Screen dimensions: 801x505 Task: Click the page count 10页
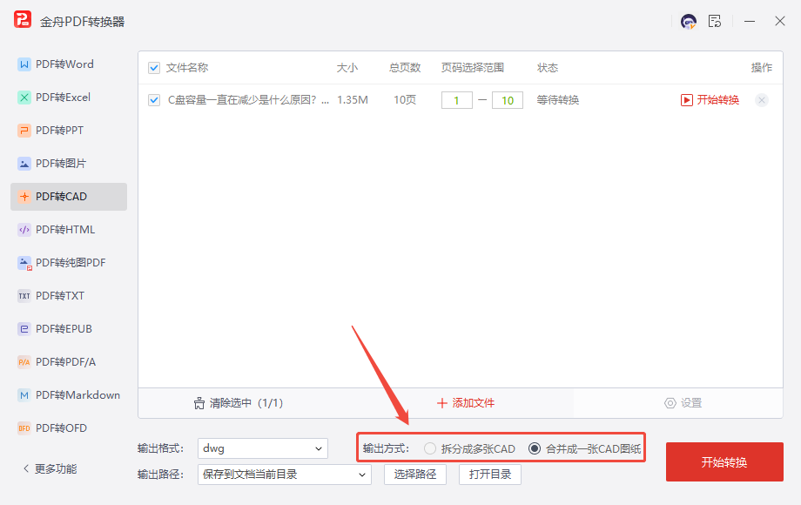(405, 100)
